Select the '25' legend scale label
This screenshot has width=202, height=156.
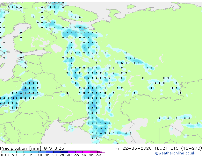pyautogui.click(x=62, y=155)
